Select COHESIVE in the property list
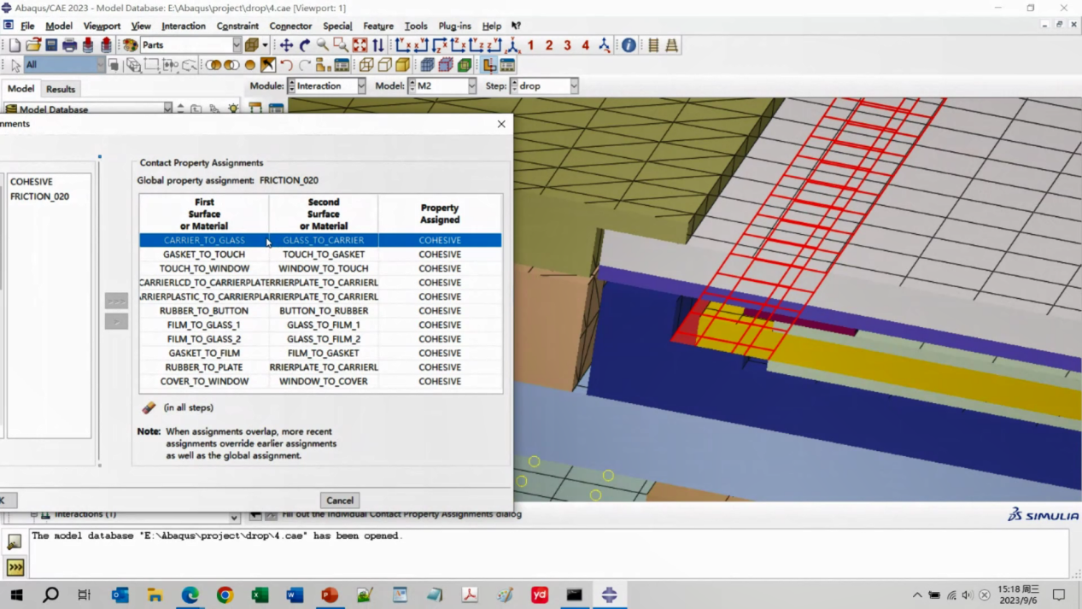Screen dimensions: 1082x609 tap(32, 182)
